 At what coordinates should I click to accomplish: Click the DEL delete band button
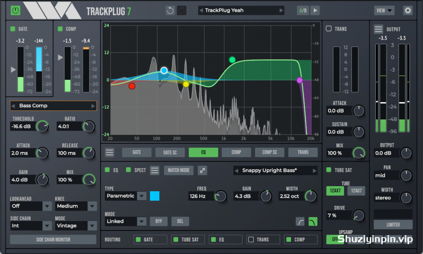coord(180,221)
